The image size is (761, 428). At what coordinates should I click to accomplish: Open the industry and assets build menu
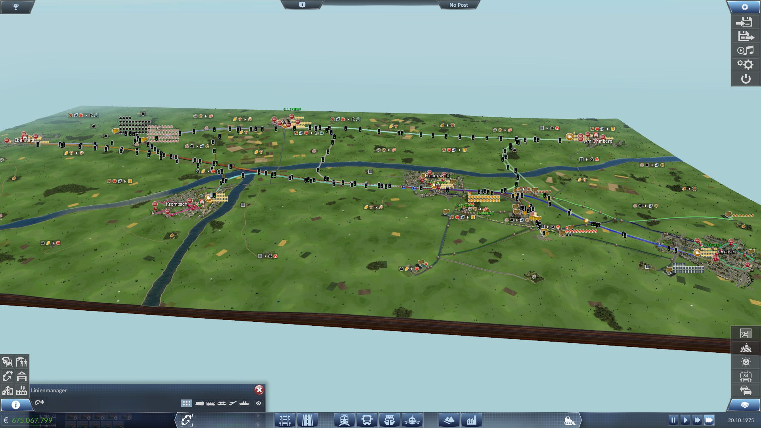(x=471, y=420)
